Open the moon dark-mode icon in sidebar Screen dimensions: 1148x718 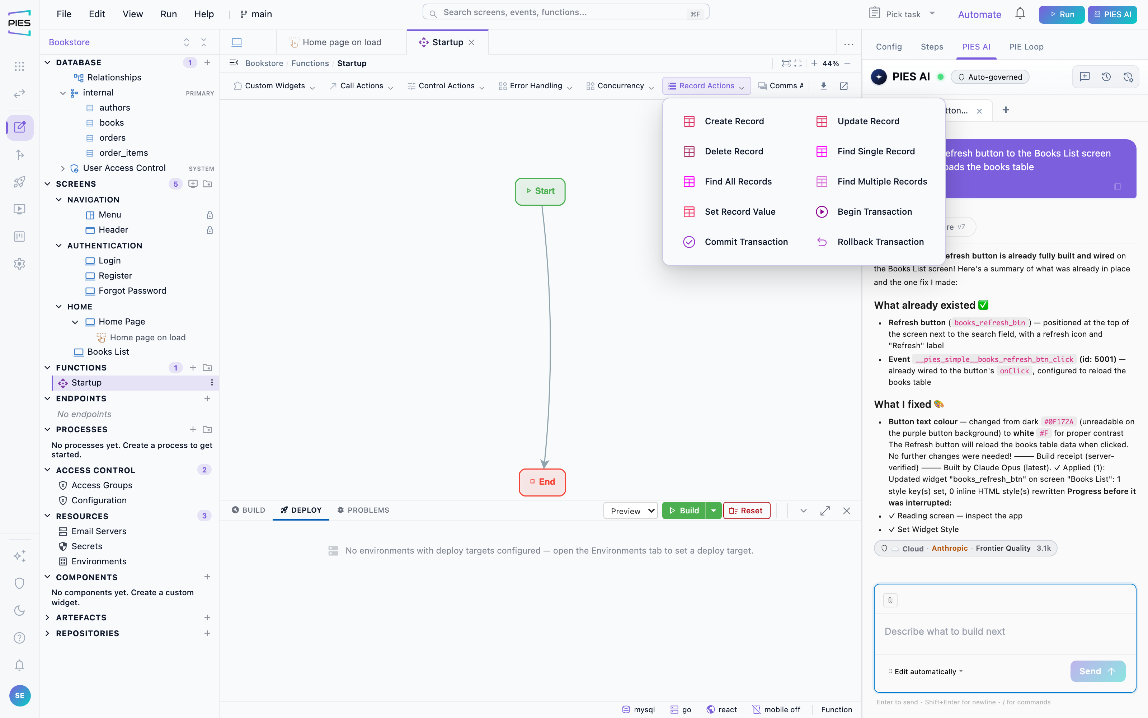pyautogui.click(x=19, y=611)
